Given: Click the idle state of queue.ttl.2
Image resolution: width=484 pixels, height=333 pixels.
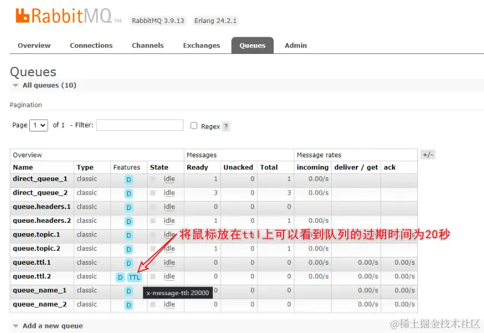Looking at the screenshot, I should pos(169,277).
